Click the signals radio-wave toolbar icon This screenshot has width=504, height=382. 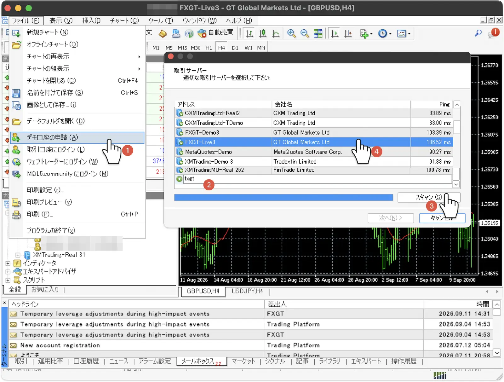(189, 33)
